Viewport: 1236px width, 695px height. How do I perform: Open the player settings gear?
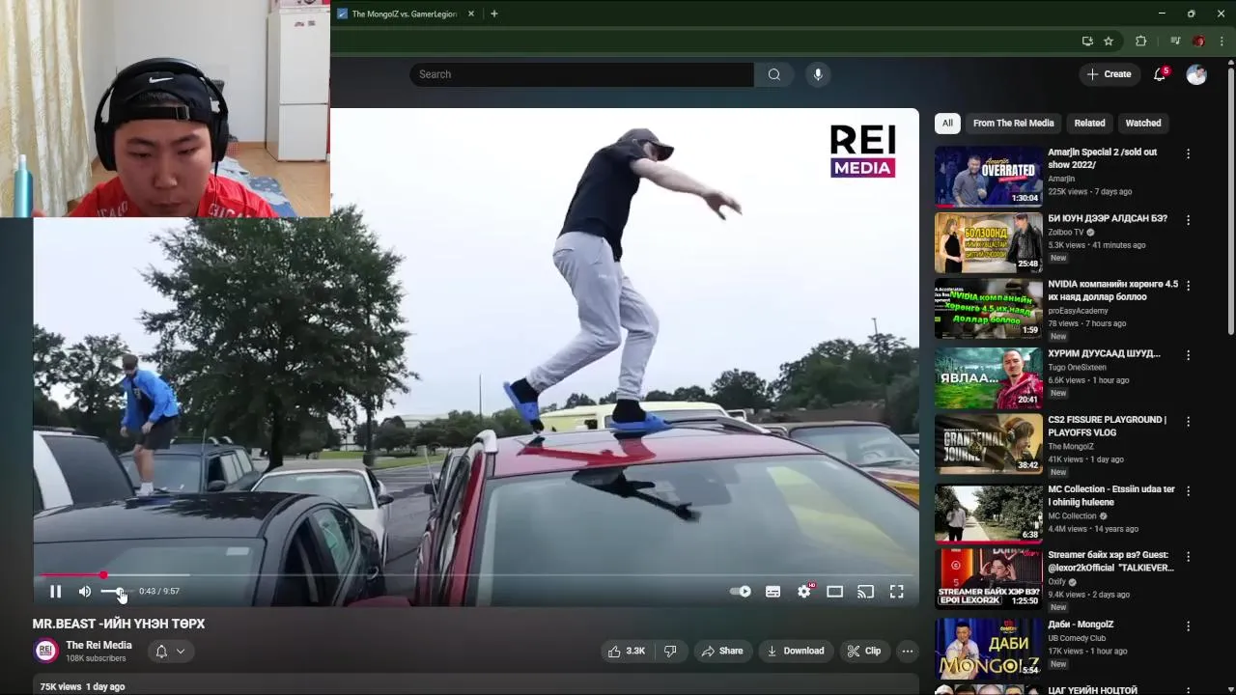804,592
